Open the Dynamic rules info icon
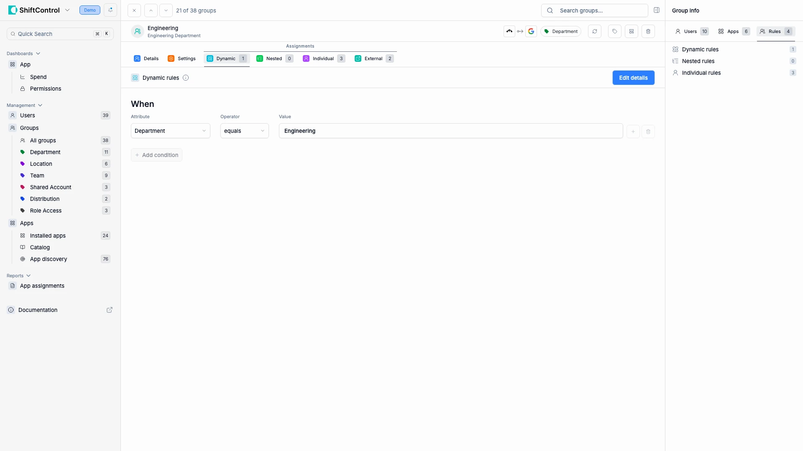Image resolution: width=803 pixels, height=451 pixels. 185,78
